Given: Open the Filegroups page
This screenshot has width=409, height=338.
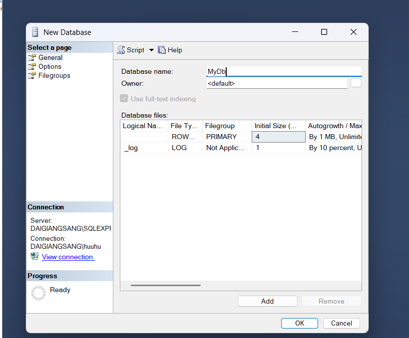Looking at the screenshot, I should click(x=54, y=76).
